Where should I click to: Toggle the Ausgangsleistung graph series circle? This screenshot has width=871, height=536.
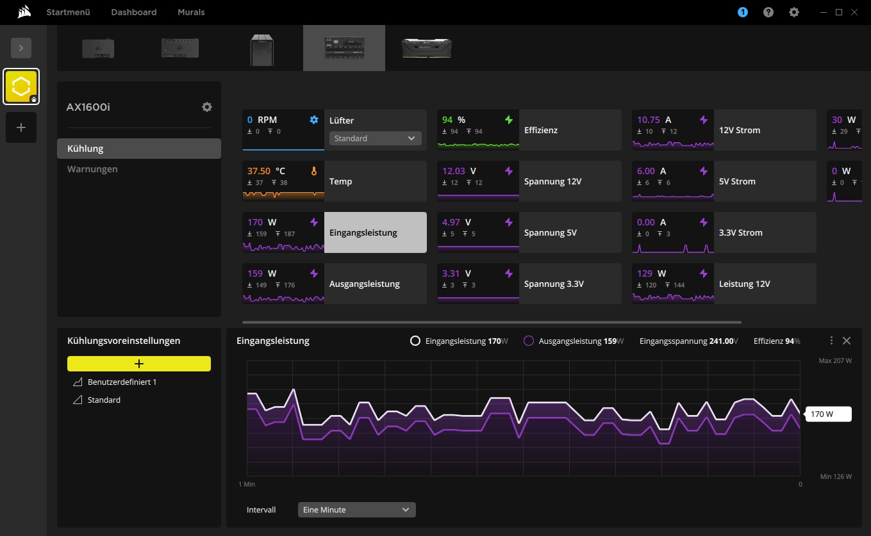529,341
